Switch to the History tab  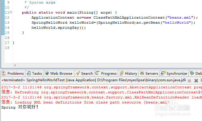tap(128, 73)
